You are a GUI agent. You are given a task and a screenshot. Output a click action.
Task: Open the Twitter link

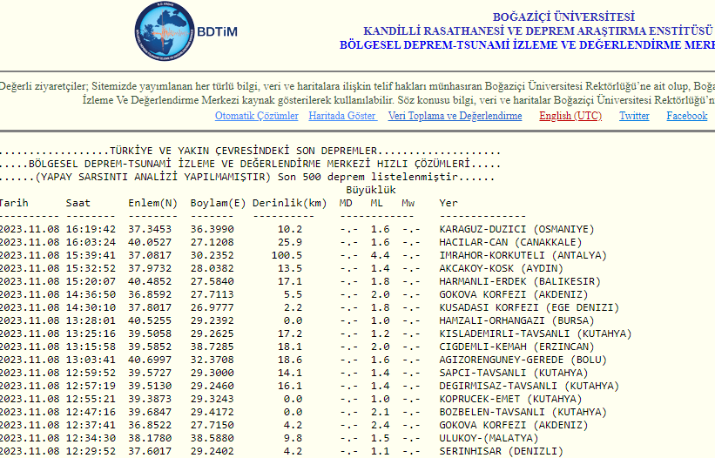coord(634,116)
